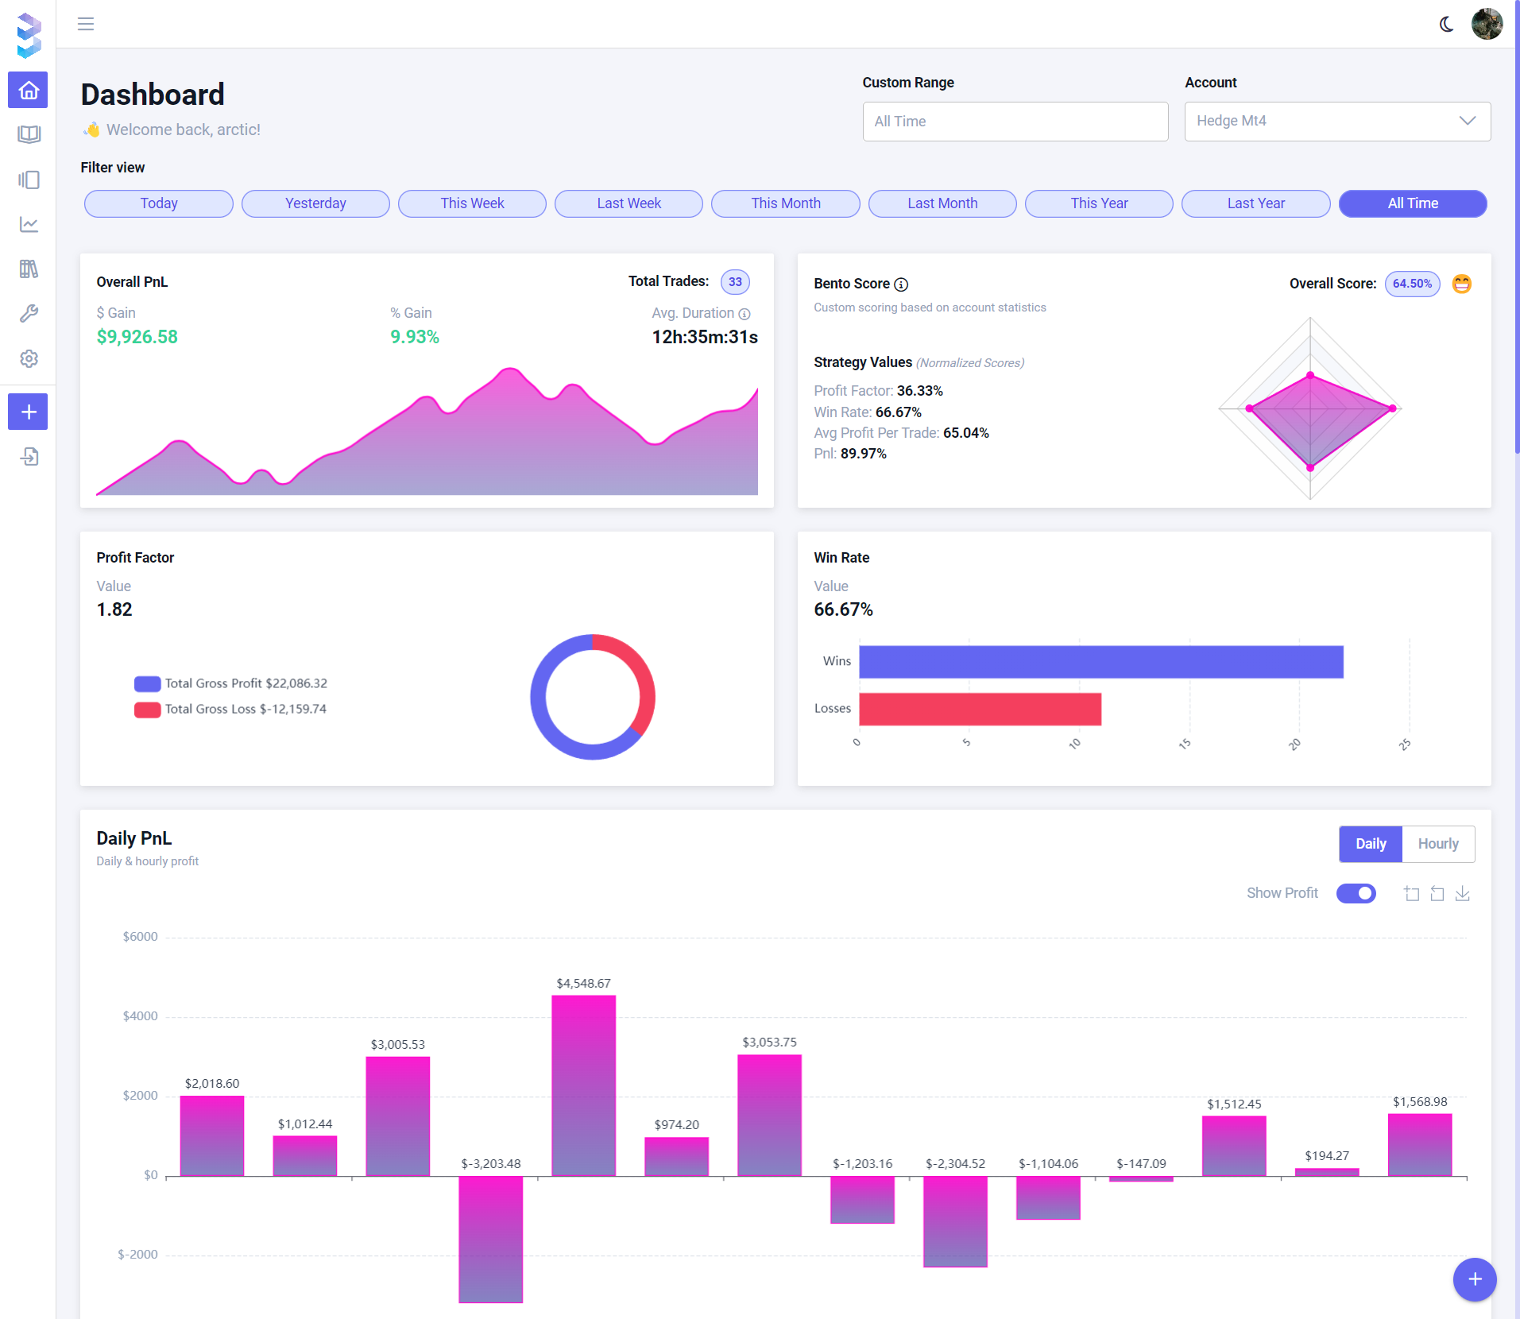Open the settings gear sidebar icon
This screenshot has width=1520, height=1319.
pyautogui.click(x=29, y=358)
